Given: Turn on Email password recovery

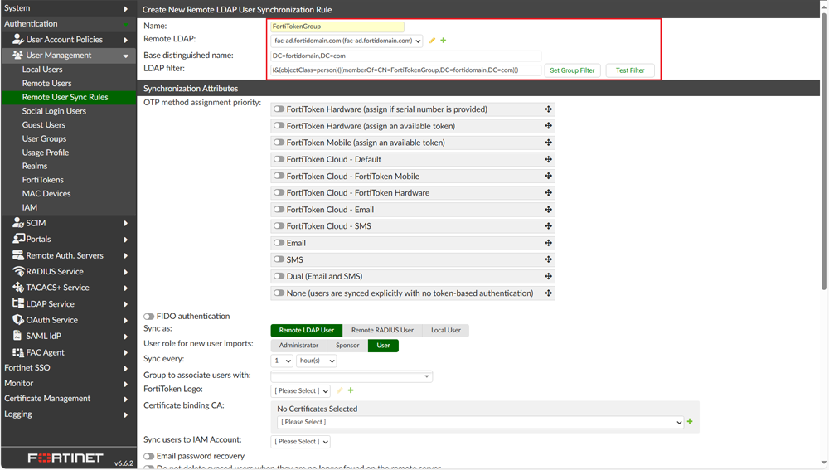Looking at the screenshot, I should pos(149,456).
